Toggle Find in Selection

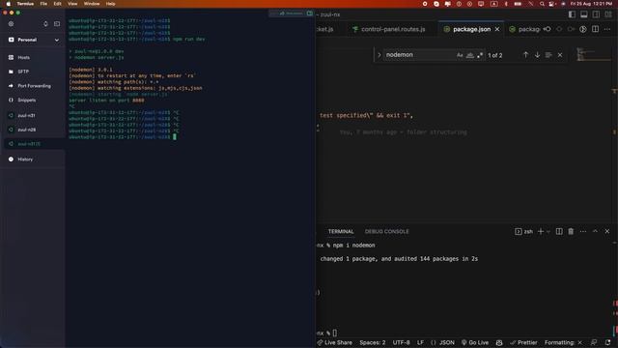click(x=548, y=55)
